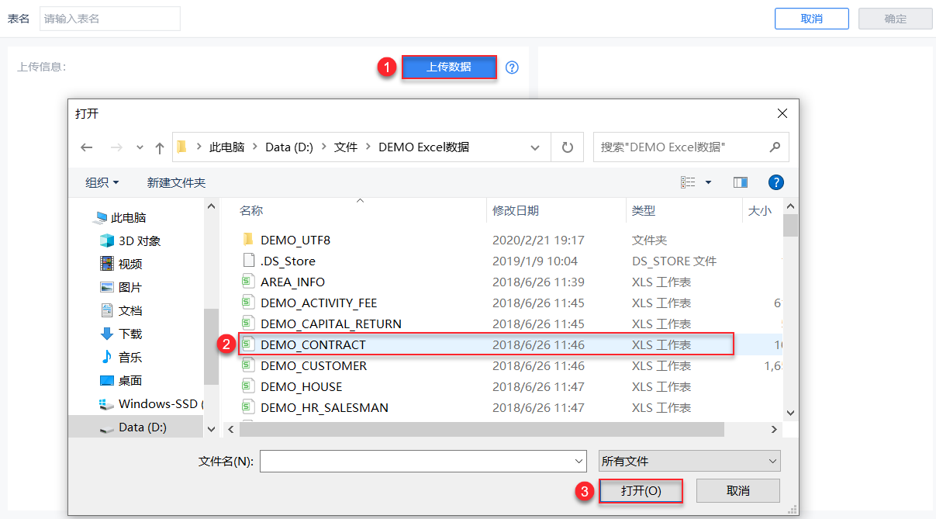Sort files by 修改日期 column
This screenshot has width=936, height=519.
coord(516,210)
